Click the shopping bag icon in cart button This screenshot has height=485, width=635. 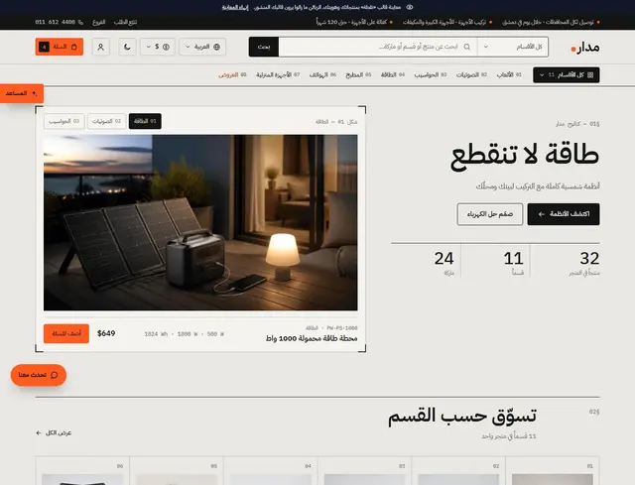(73, 47)
